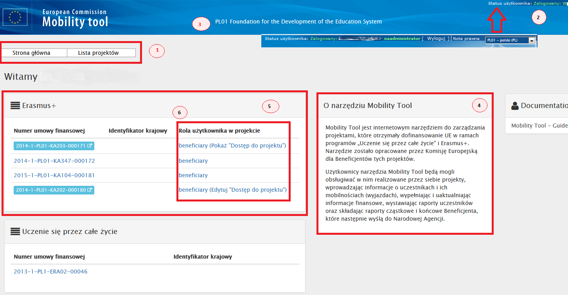Click PL01 Foundation for the Development text
568x295 pixels.
point(298,22)
